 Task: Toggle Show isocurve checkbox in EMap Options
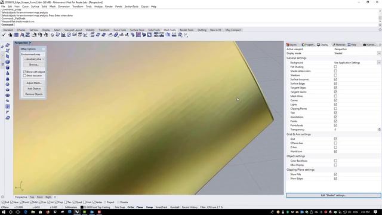pos(24,76)
